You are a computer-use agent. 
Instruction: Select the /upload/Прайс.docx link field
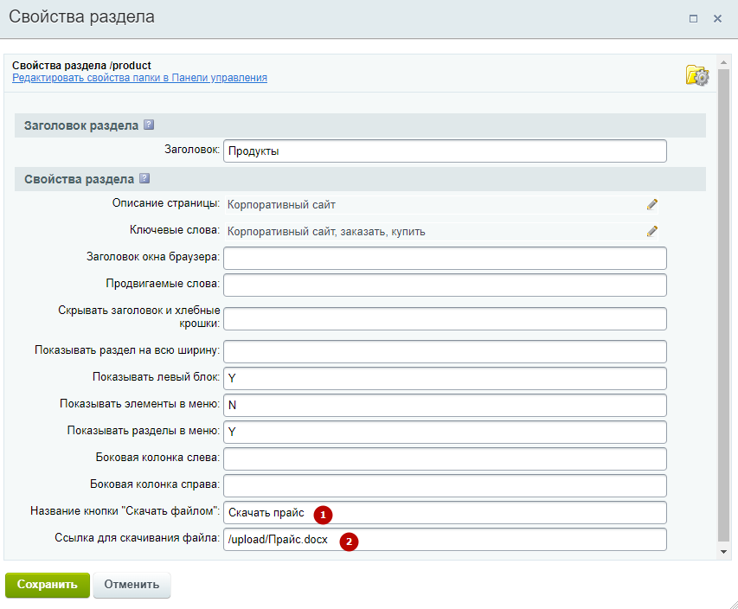pyautogui.click(x=445, y=539)
